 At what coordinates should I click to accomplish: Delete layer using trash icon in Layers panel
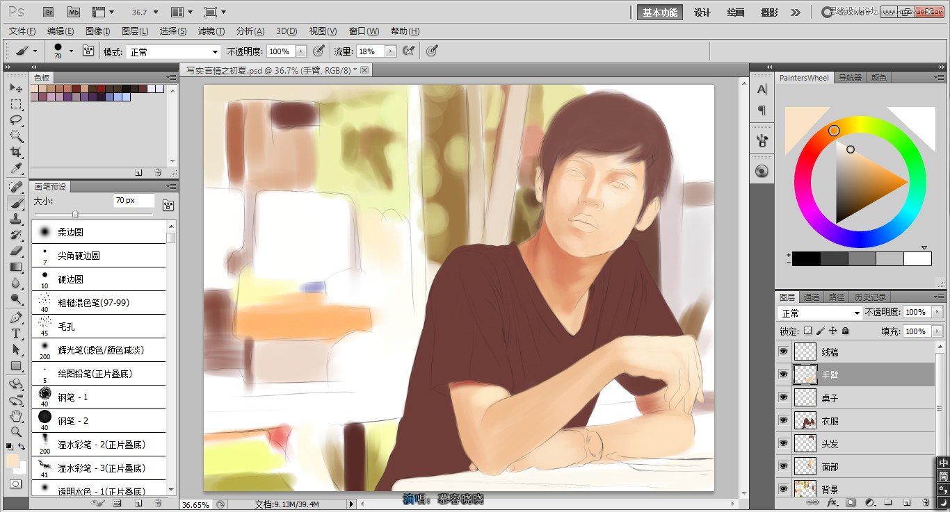(x=925, y=502)
